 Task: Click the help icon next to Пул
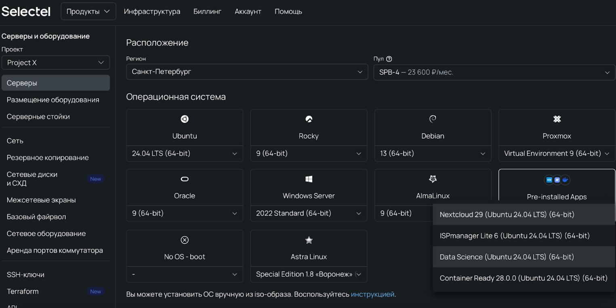(389, 59)
